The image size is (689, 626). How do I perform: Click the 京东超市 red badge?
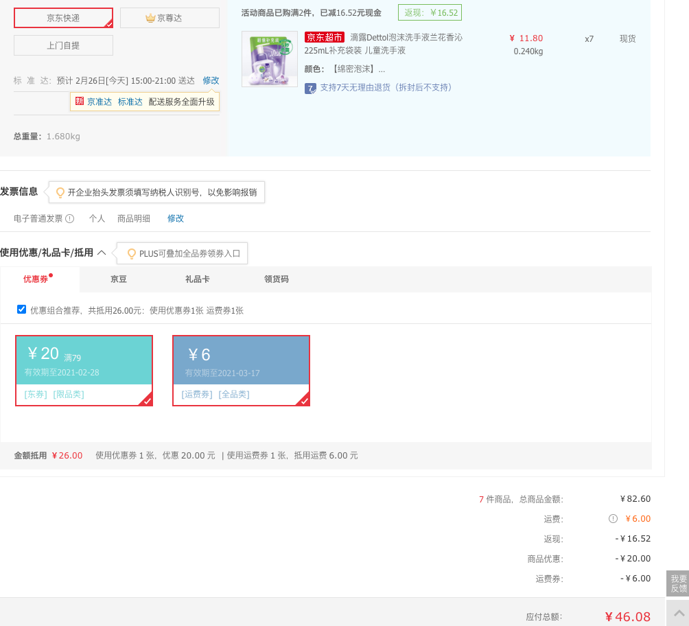(325, 37)
